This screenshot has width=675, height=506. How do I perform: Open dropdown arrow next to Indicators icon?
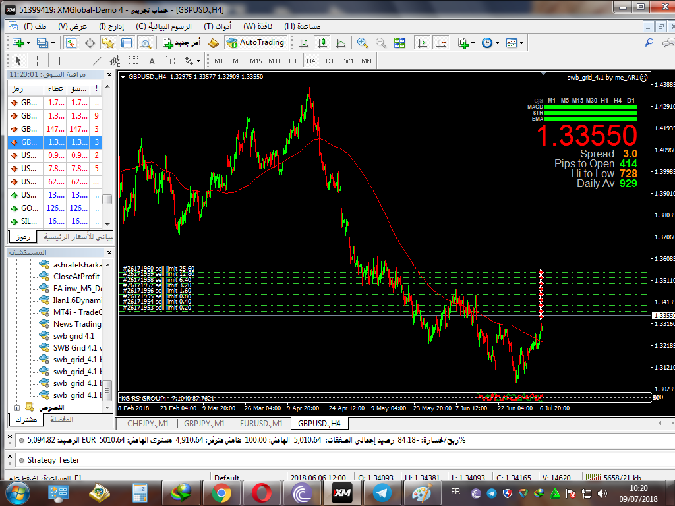473,43
